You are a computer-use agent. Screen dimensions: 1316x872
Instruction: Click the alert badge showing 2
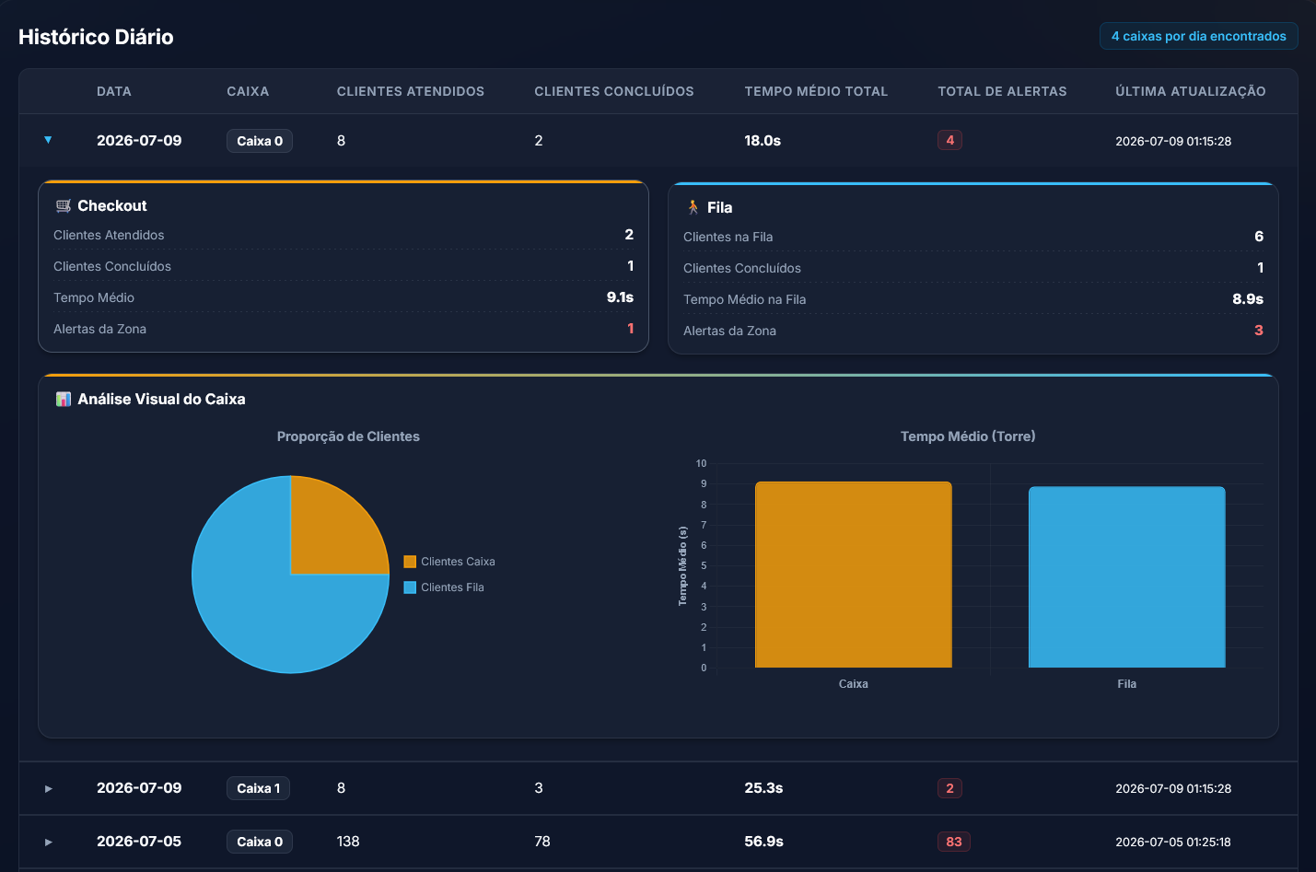coord(949,788)
